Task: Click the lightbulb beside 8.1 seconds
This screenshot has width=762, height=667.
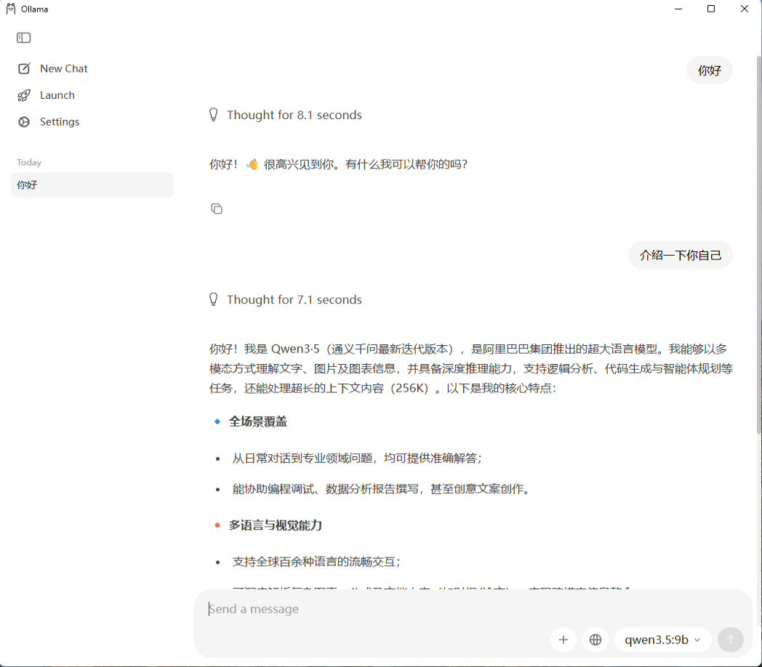Action: (213, 115)
